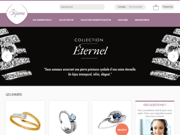
Task: Click the 664,50 € price badge
Action: tap(122, 130)
